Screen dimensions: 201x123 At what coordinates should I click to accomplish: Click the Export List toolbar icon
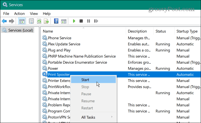pyautogui.click(x=46, y=21)
